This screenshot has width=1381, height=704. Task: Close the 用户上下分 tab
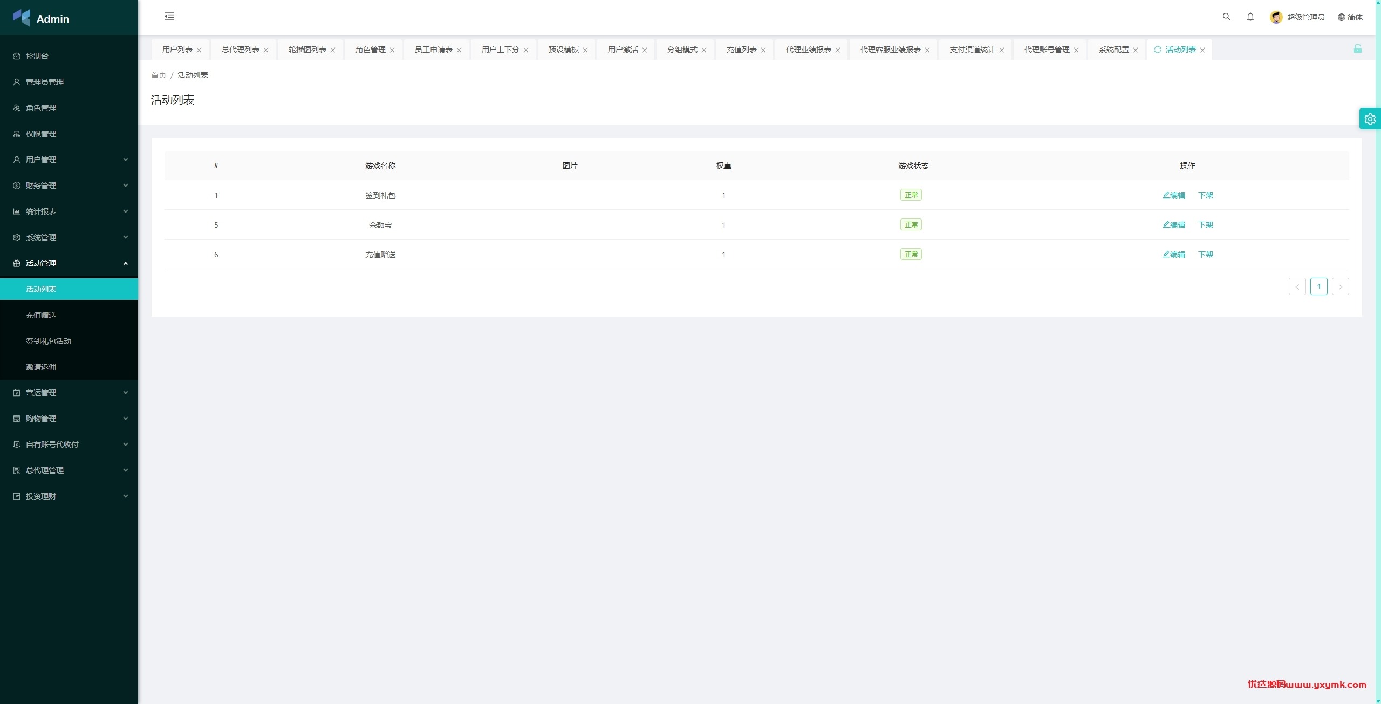[526, 50]
